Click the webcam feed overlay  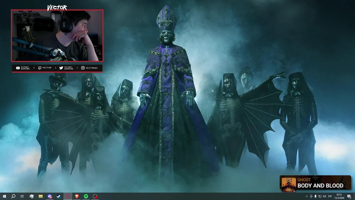(57, 36)
